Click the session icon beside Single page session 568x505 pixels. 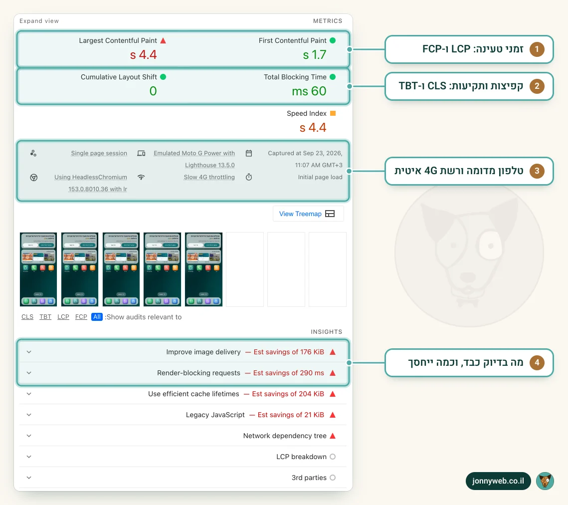pos(33,153)
